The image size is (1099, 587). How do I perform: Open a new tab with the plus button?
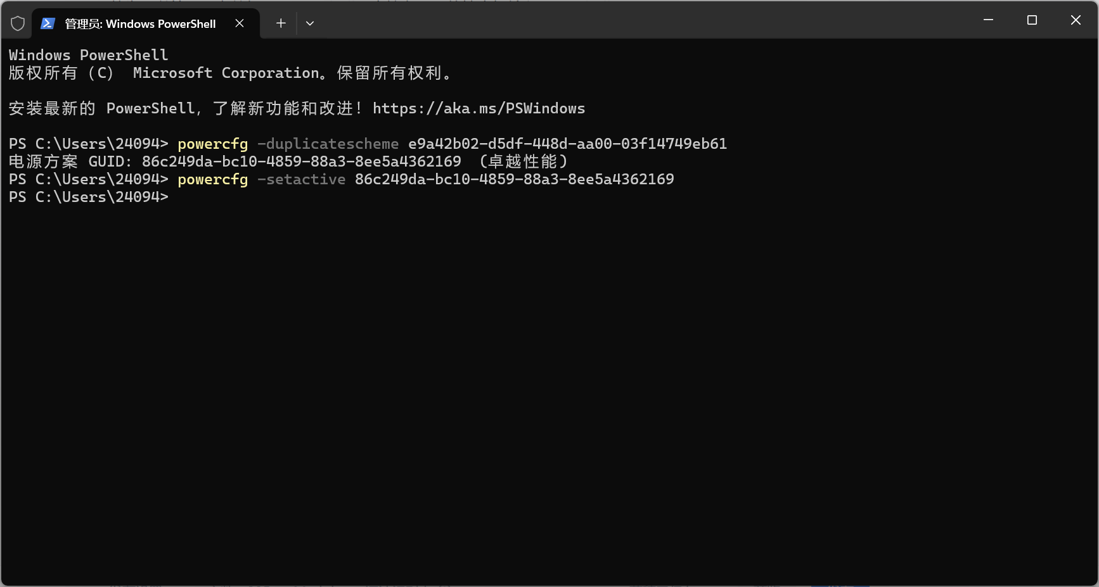pos(281,23)
